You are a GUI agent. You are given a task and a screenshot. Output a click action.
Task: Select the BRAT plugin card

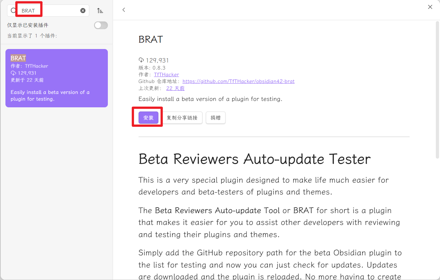pos(57,78)
